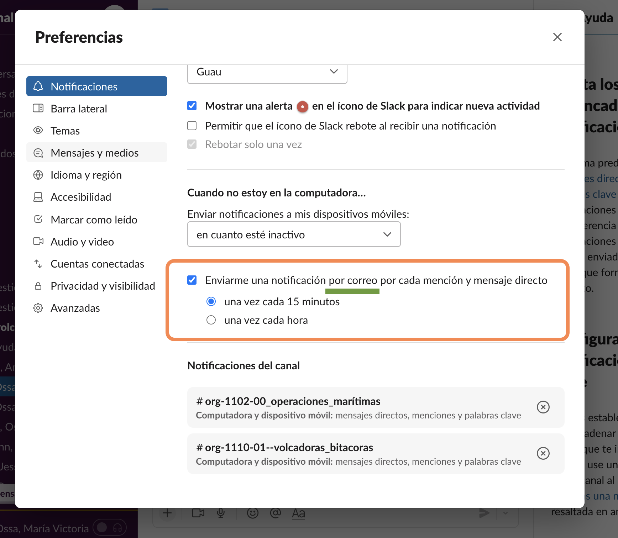Open send options arrow next to send
The width and height of the screenshot is (618, 538).
[506, 513]
